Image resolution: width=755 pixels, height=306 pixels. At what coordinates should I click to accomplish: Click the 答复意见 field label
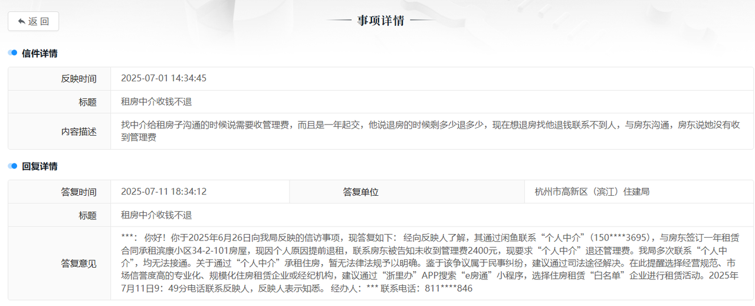pyautogui.click(x=78, y=264)
